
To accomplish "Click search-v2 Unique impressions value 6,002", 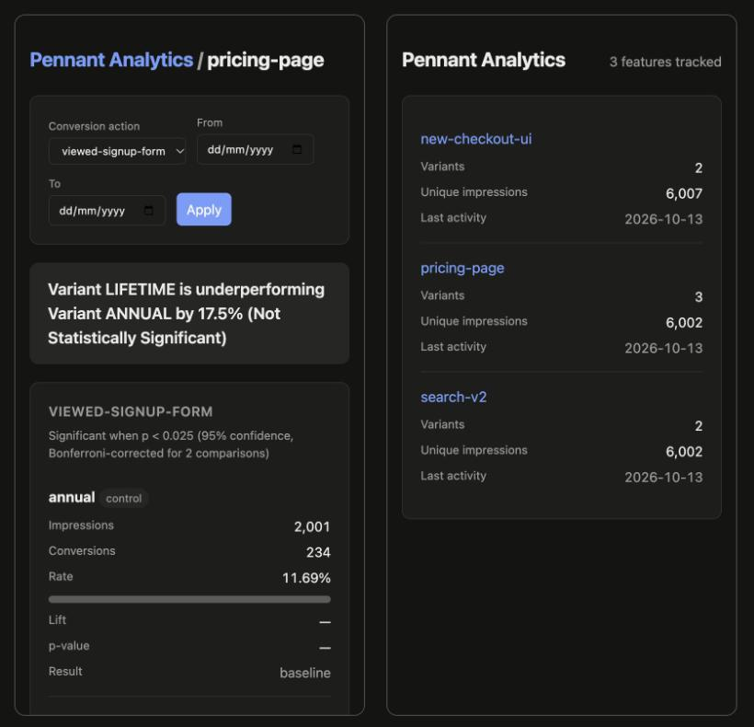I will (x=684, y=452).
